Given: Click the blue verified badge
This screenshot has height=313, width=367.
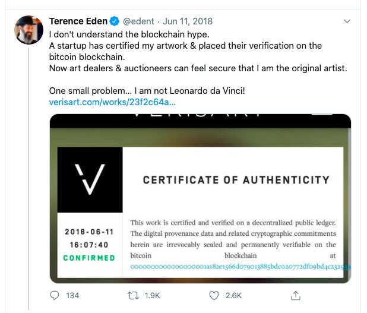Looking at the screenshot, I should [x=114, y=21].
